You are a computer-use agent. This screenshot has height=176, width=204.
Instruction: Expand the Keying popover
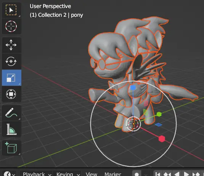[67, 174]
